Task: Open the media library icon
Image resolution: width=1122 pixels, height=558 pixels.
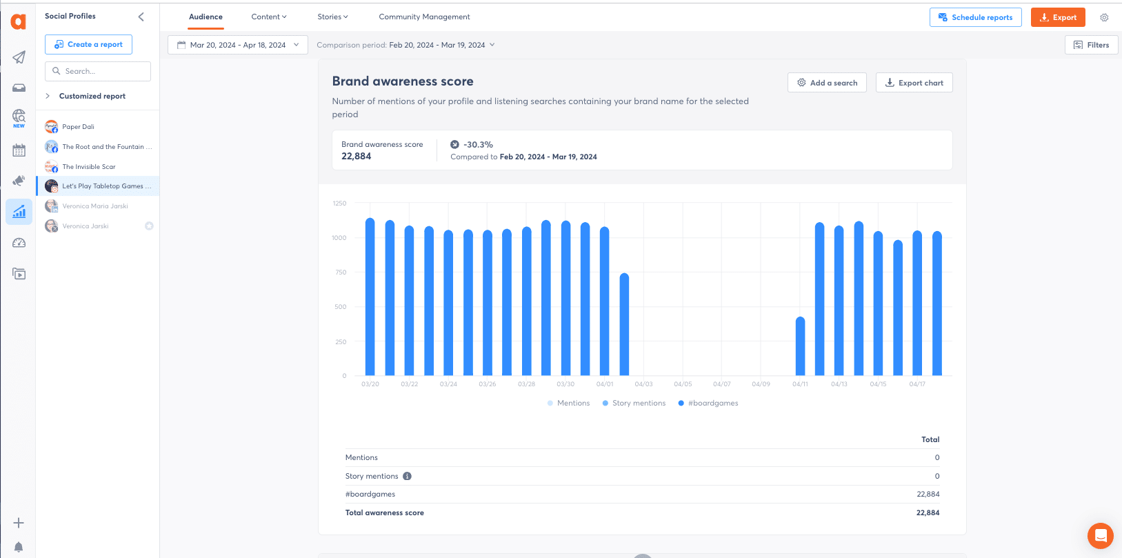Action: 19,274
